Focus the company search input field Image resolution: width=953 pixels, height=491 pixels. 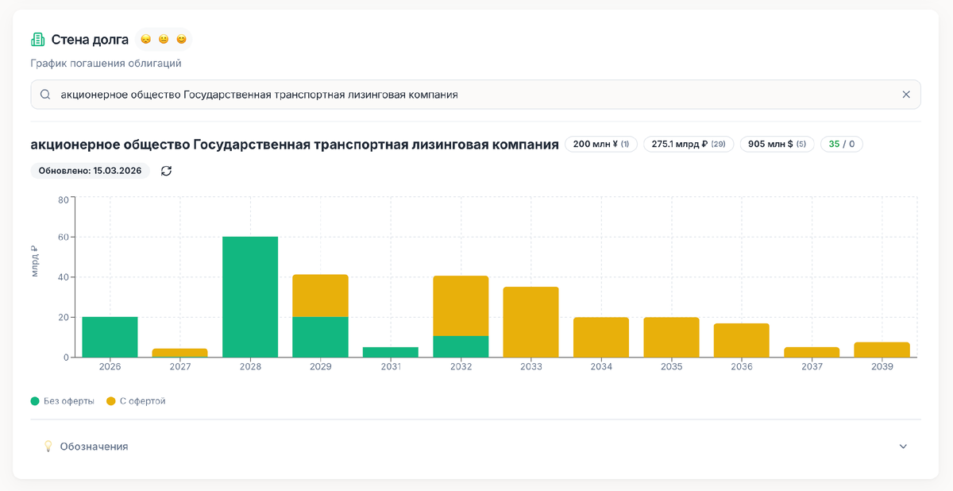pyautogui.click(x=476, y=95)
